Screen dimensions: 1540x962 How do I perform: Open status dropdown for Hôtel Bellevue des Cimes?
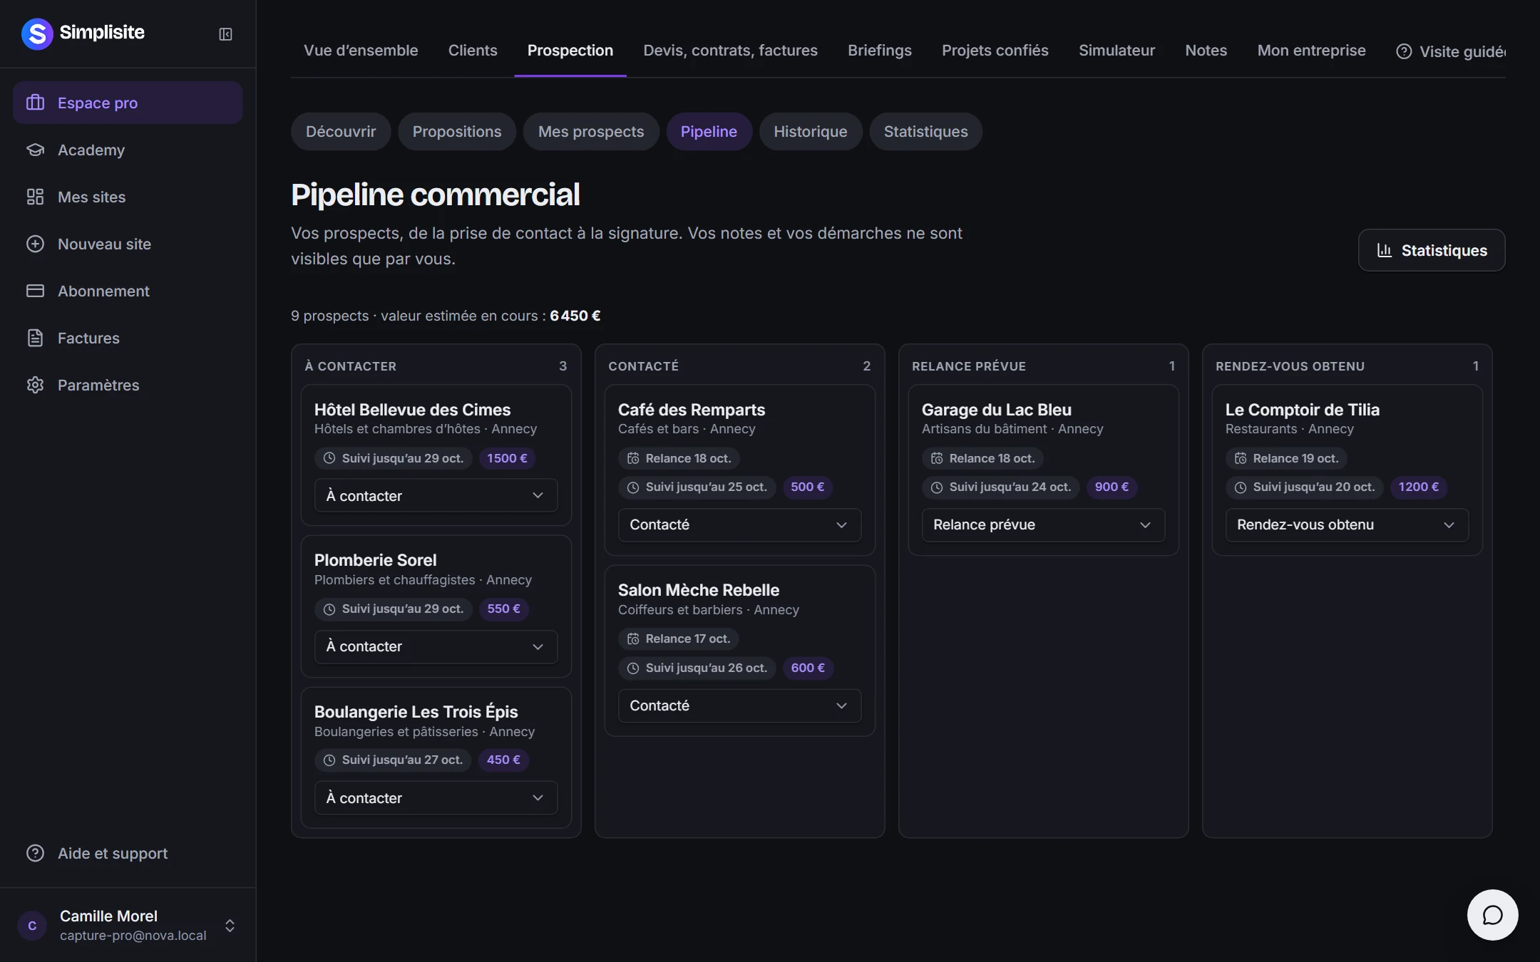436,495
